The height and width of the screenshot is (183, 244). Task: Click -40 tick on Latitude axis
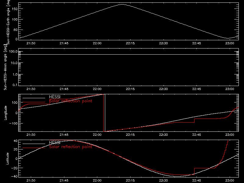(x=14, y=177)
